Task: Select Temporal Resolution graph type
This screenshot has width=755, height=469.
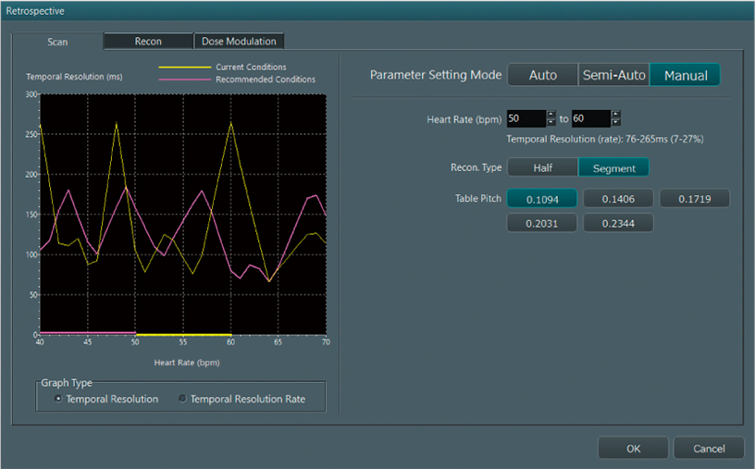Action: coord(60,399)
